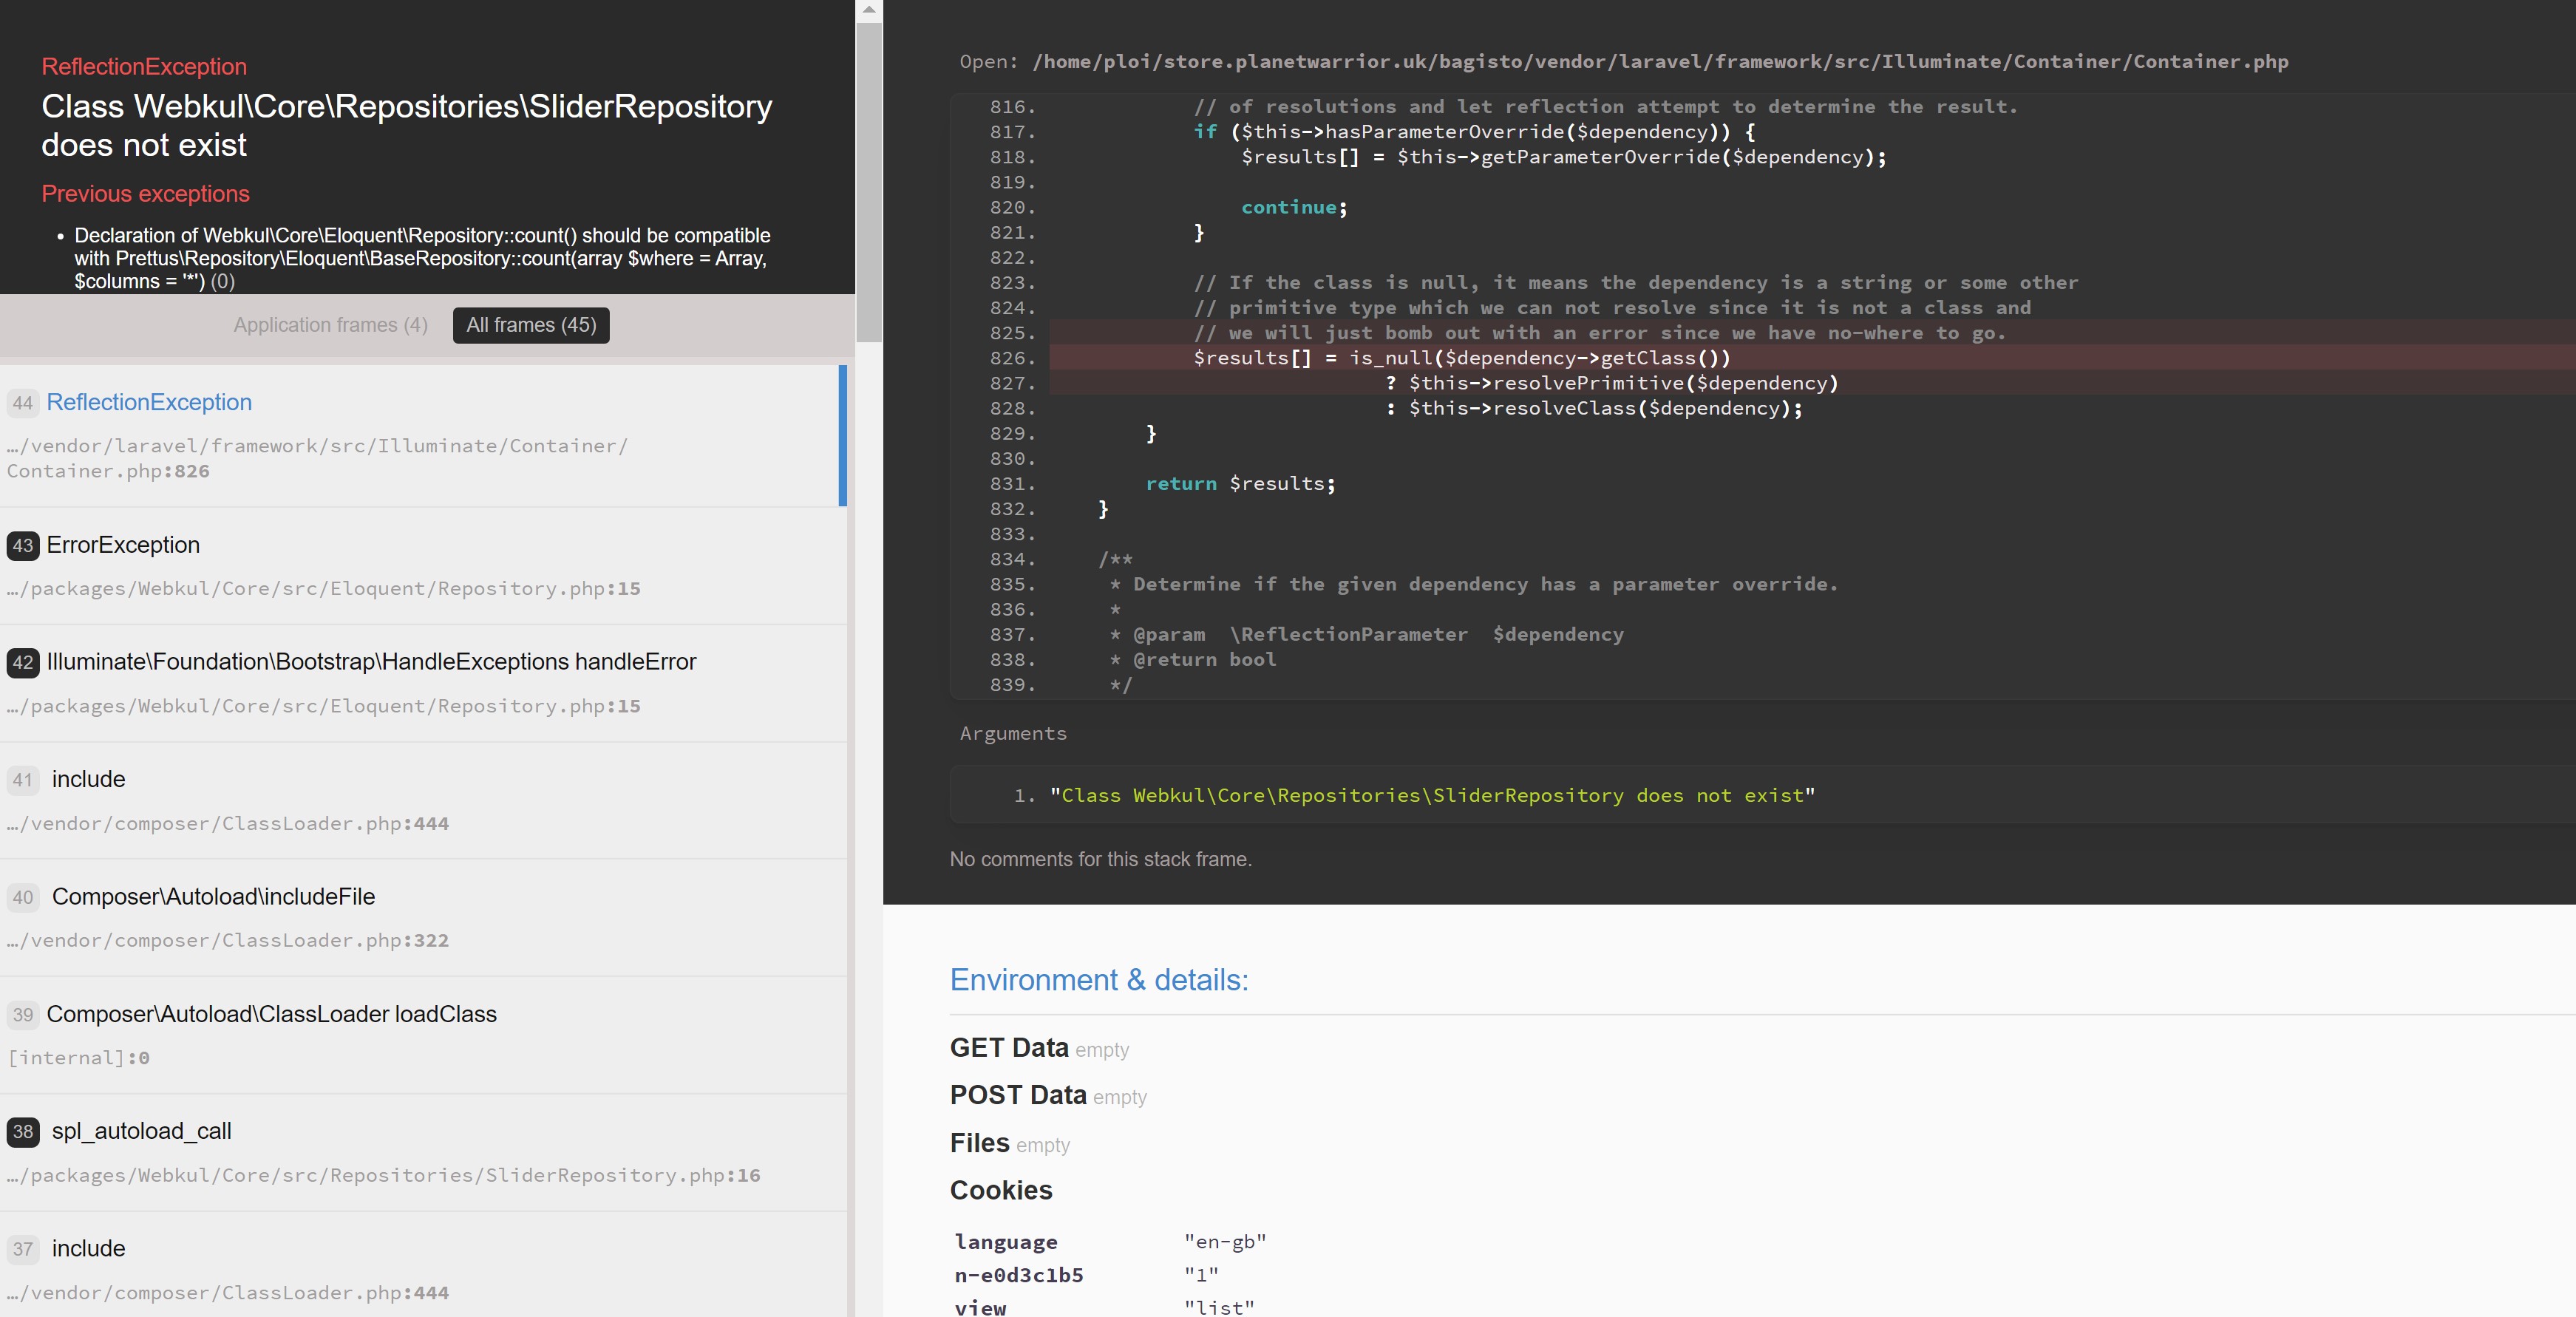
Task: Open stack frame 44 ReflectionException
Action: click(423, 436)
